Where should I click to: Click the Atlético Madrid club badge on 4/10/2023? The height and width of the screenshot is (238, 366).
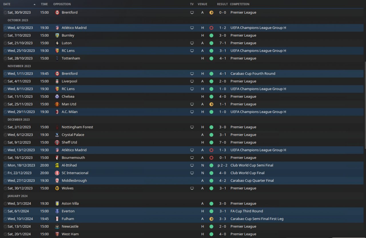point(57,28)
